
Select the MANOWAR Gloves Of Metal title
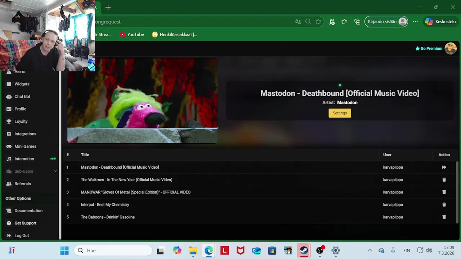[x=135, y=192]
